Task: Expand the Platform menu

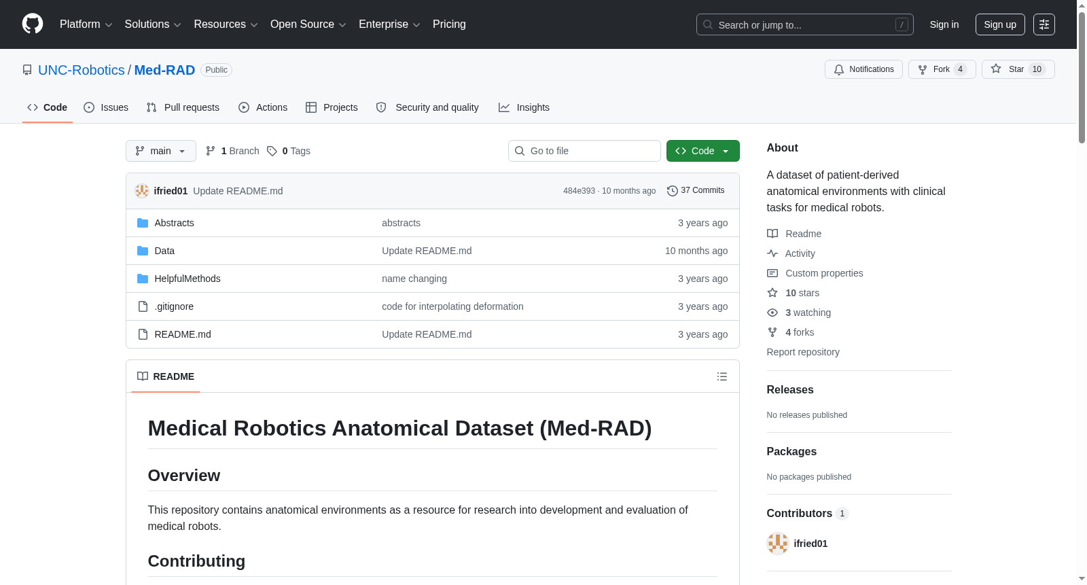Action: (x=86, y=24)
